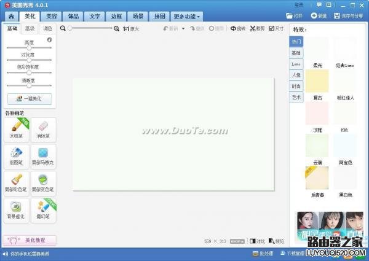
Task: Apply the 淡雅 effect thumbnail
Action: click(x=317, y=113)
